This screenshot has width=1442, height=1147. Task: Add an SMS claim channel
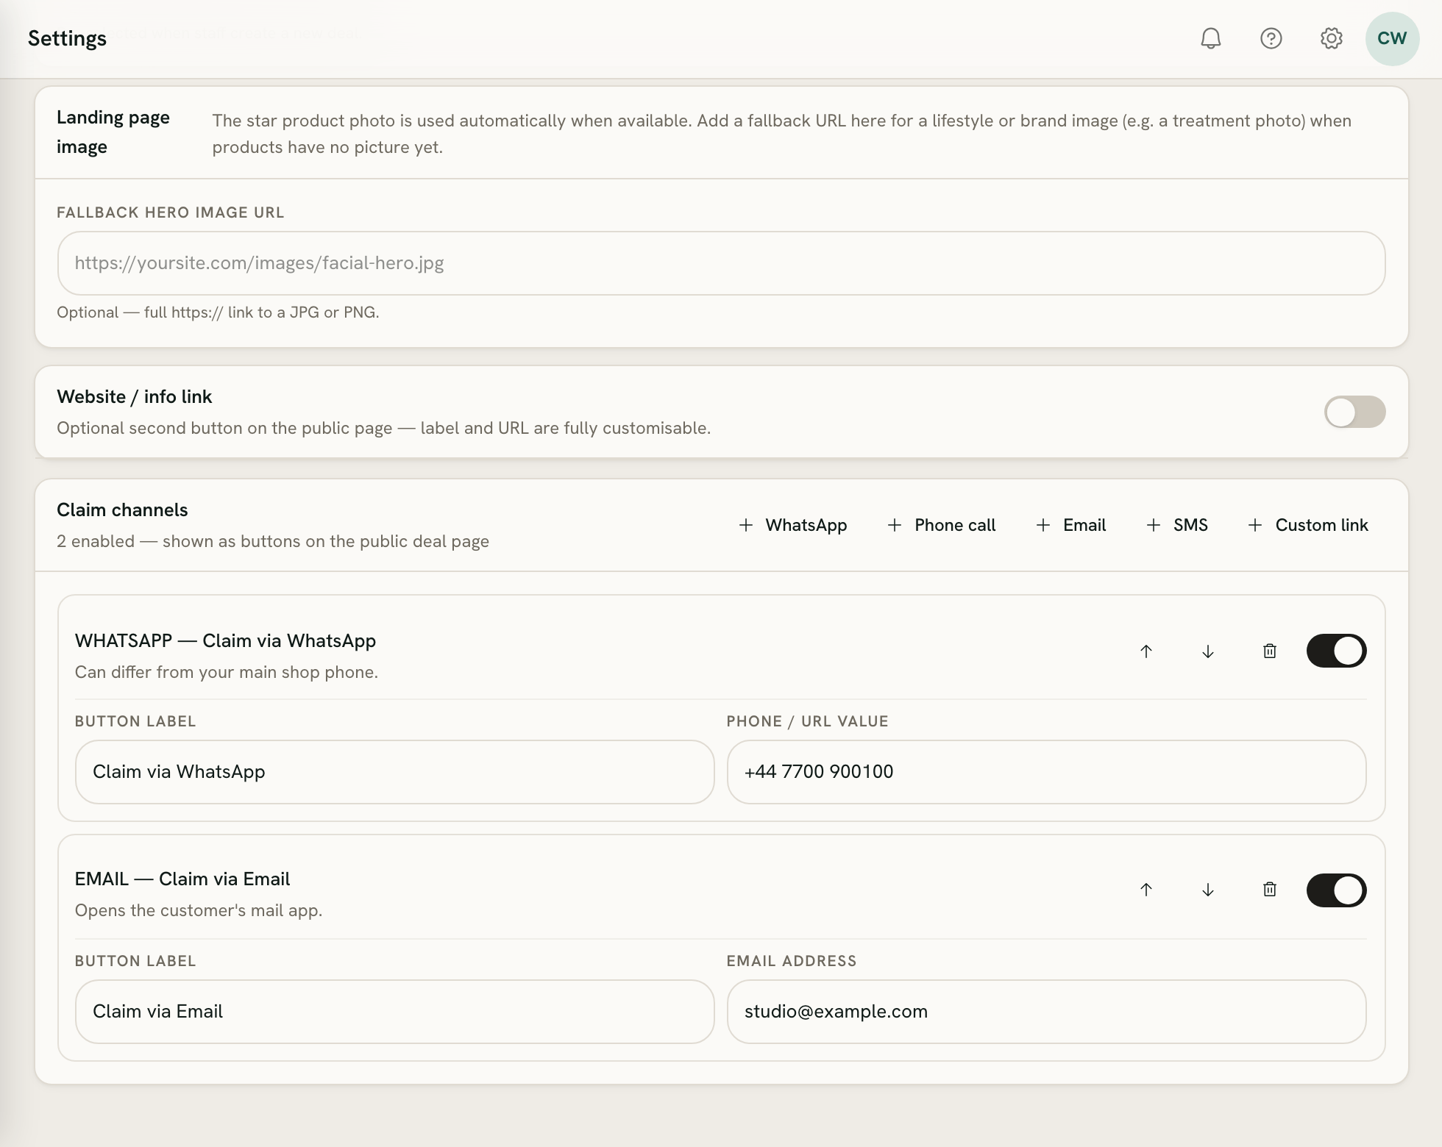(x=1176, y=525)
